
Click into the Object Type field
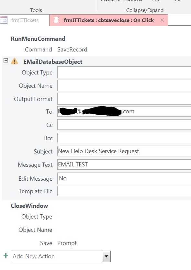click(124, 72)
